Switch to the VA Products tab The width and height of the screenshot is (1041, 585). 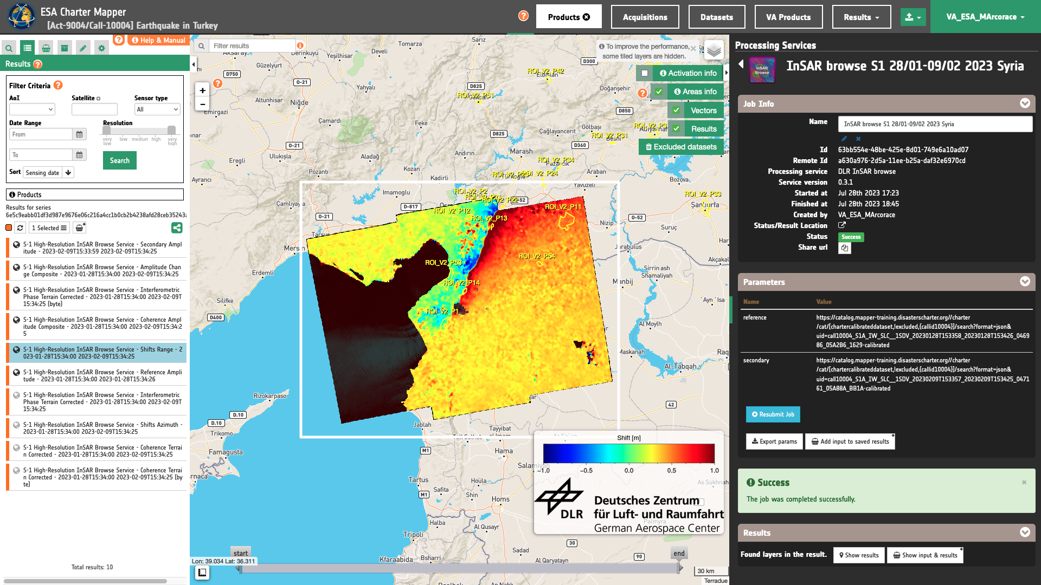tap(788, 17)
